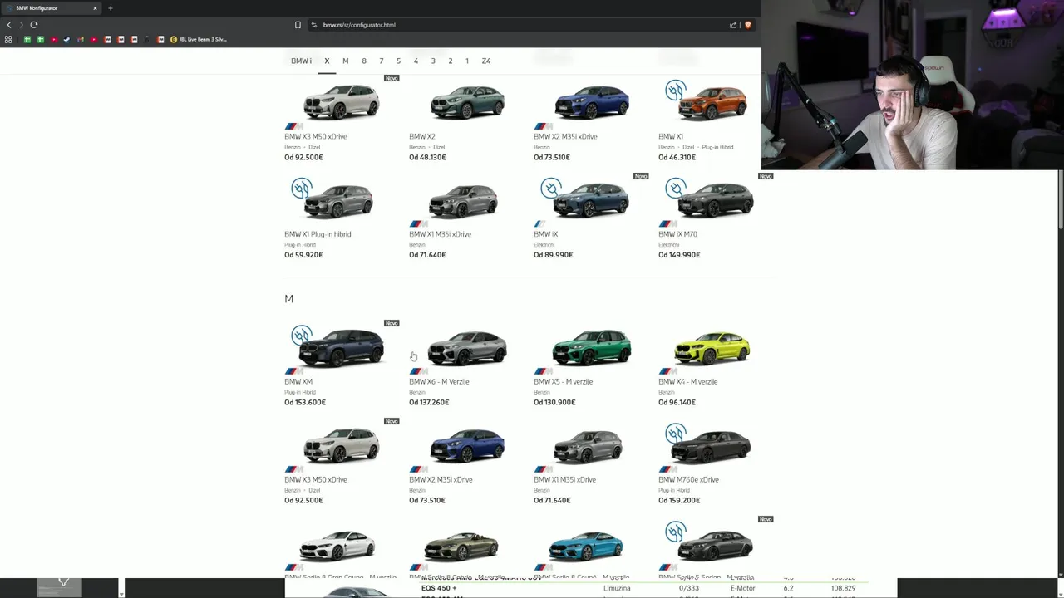Go back using the browser back arrow
Screen dimensions: 1064x598
pyautogui.click(x=9, y=25)
